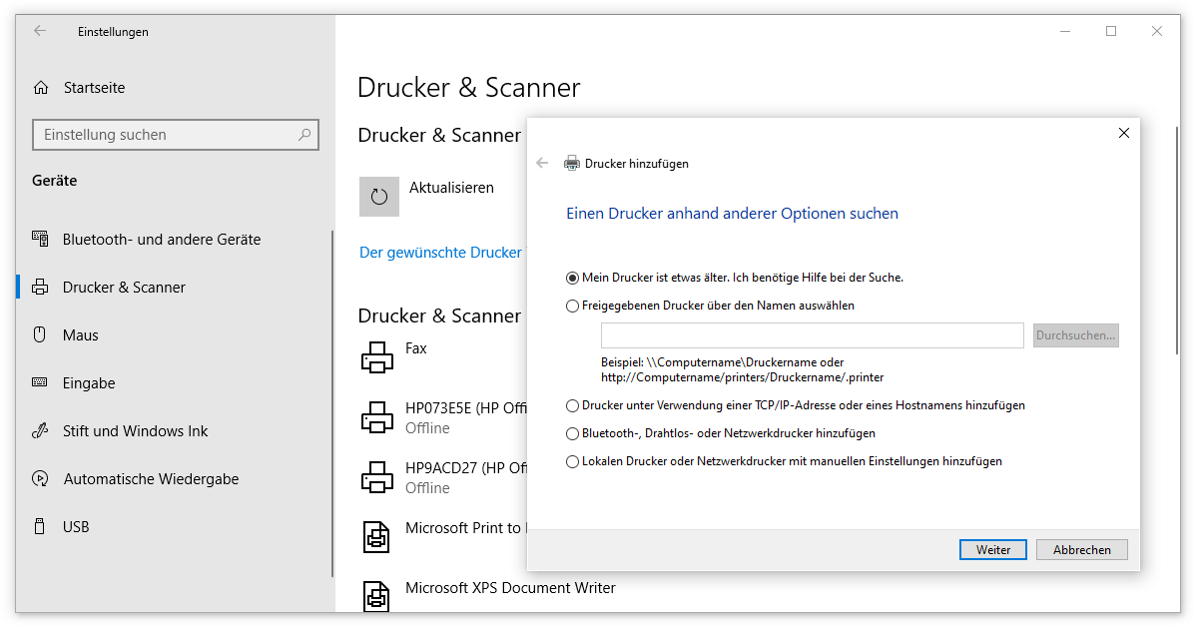Viewport: 1198px width, 629px height.
Task: Click the Durchsuchen button
Action: tap(1075, 335)
